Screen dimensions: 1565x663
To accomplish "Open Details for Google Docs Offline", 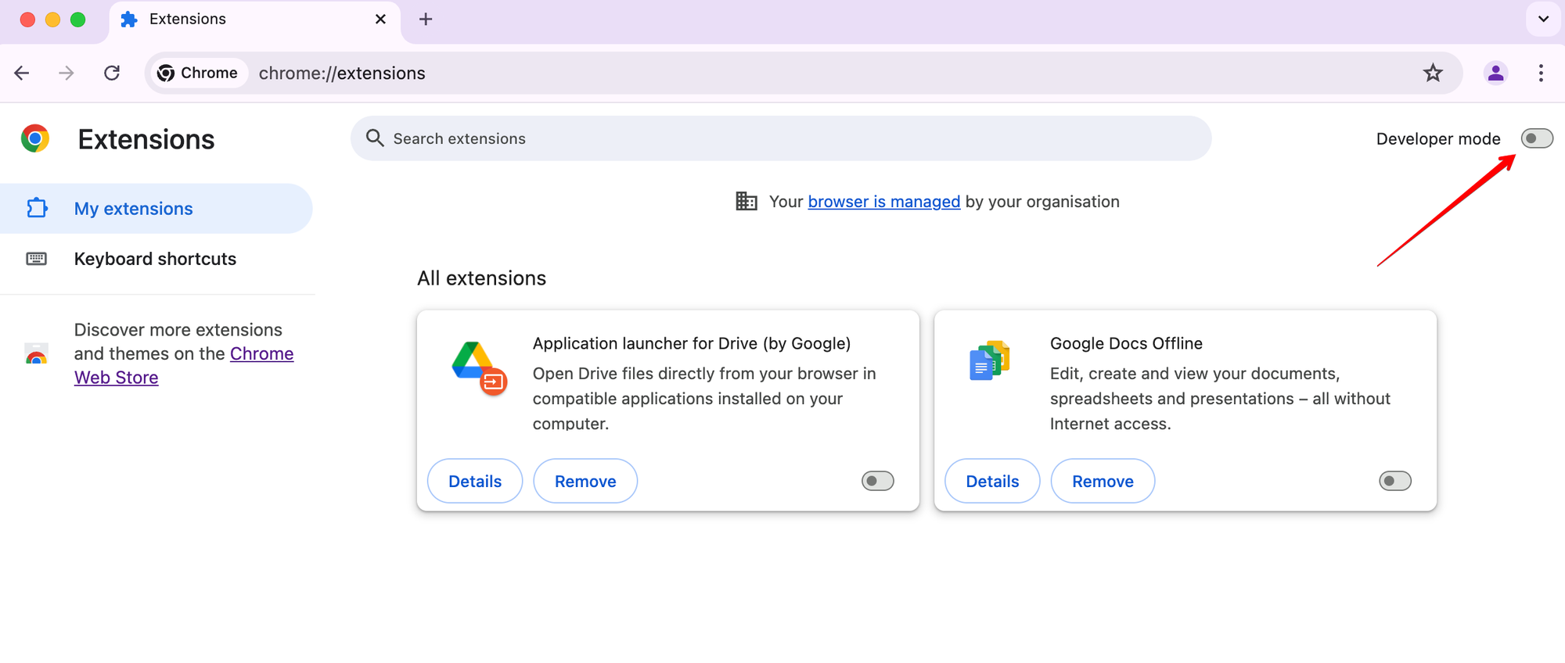I will coord(992,481).
